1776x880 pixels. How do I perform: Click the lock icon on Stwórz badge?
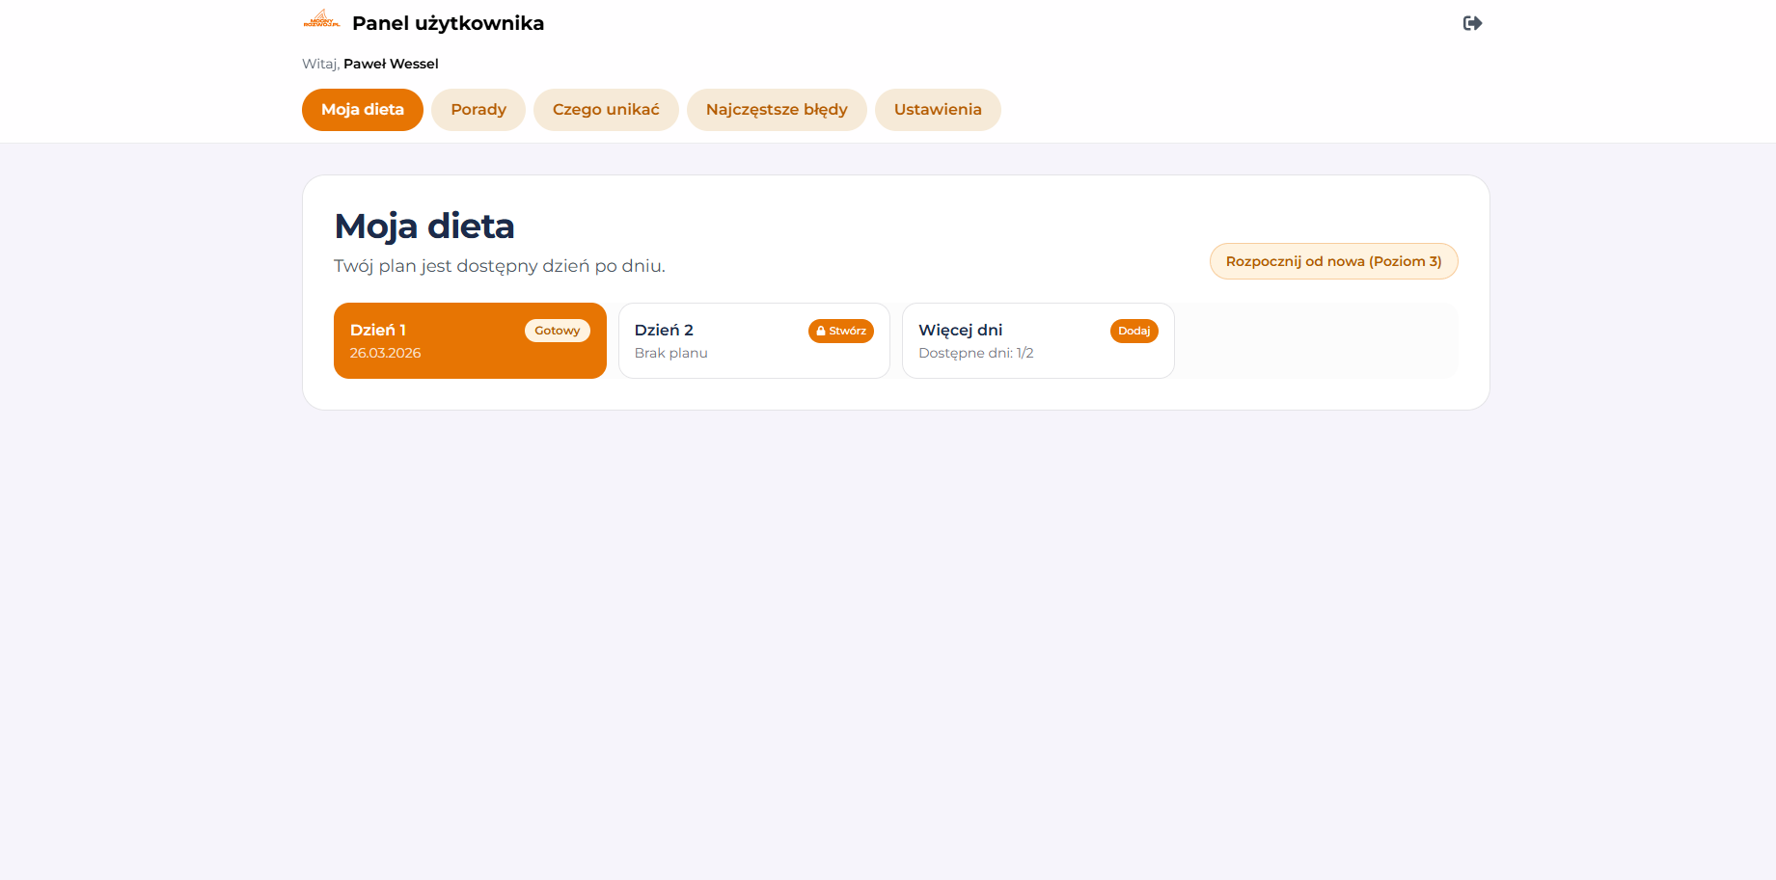point(821,331)
